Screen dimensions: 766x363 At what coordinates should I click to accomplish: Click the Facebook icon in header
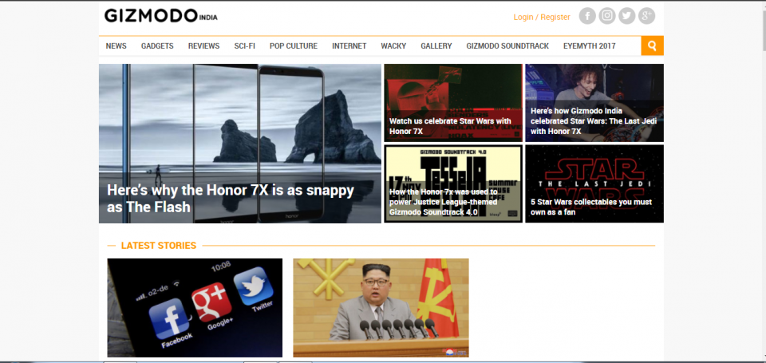click(587, 16)
